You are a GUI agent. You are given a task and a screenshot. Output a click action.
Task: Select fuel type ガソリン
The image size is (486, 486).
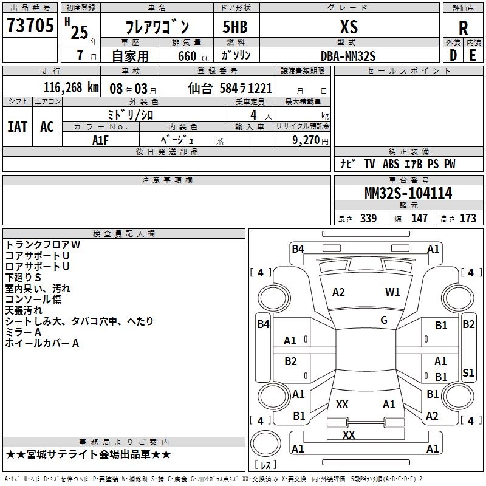236,55
